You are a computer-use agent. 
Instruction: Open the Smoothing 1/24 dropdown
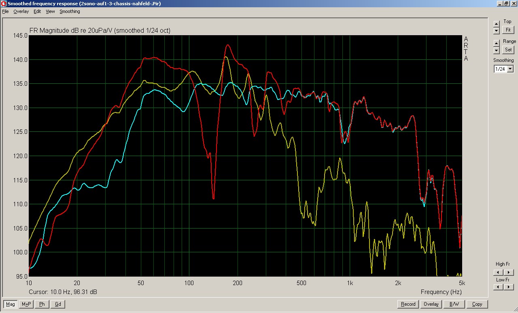pos(510,69)
